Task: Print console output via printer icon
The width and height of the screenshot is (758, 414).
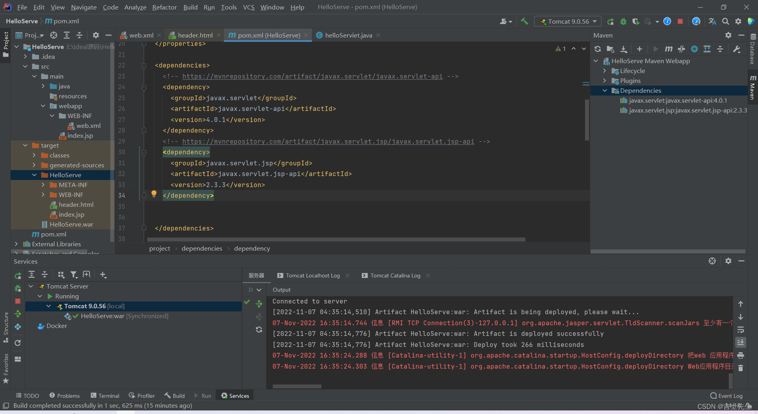Action: (x=741, y=355)
